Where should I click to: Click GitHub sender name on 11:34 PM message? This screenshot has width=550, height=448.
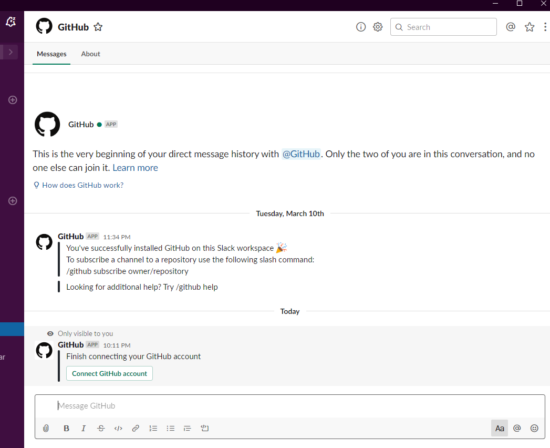click(x=70, y=236)
